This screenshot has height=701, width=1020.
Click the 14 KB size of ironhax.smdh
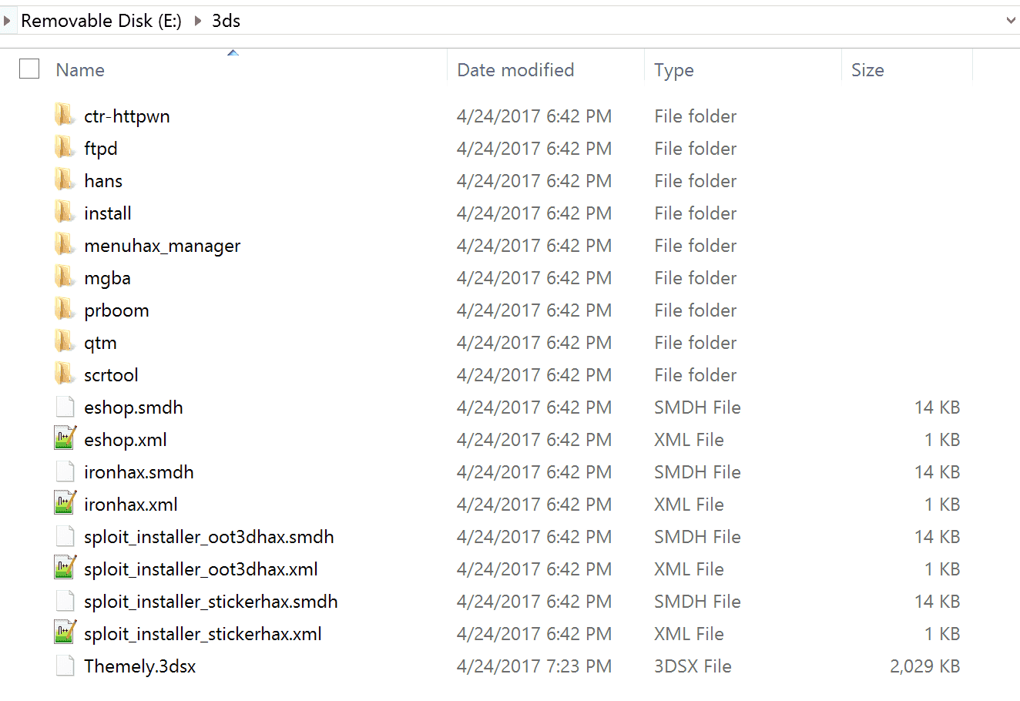(x=937, y=472)
